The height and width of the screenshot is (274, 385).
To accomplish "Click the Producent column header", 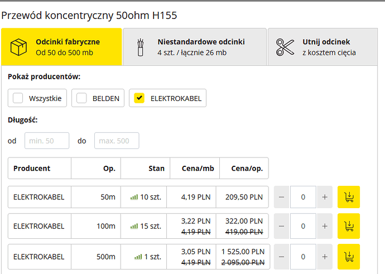I will pyautogui.click(x=40, y=168).
